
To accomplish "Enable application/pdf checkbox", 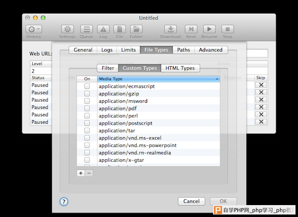I will 87,108.
